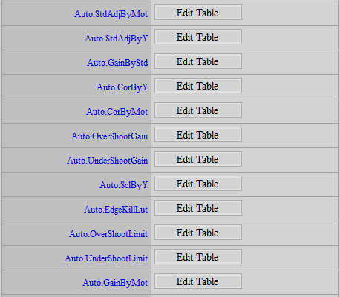
Task: Open the Auto.GainByStd parameter link
Action: tap(117, 63)
